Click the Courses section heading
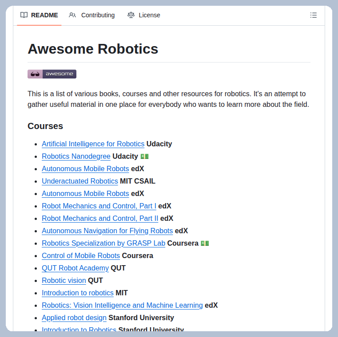Screen dimensions: 338x337 pyautogui.click(x=45, y=126)
